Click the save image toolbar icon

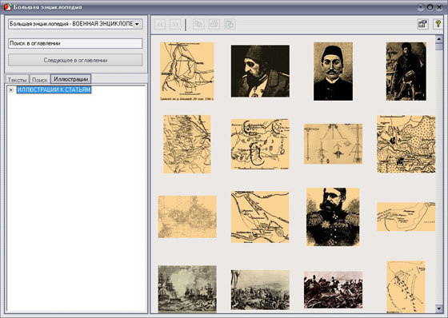230,24
